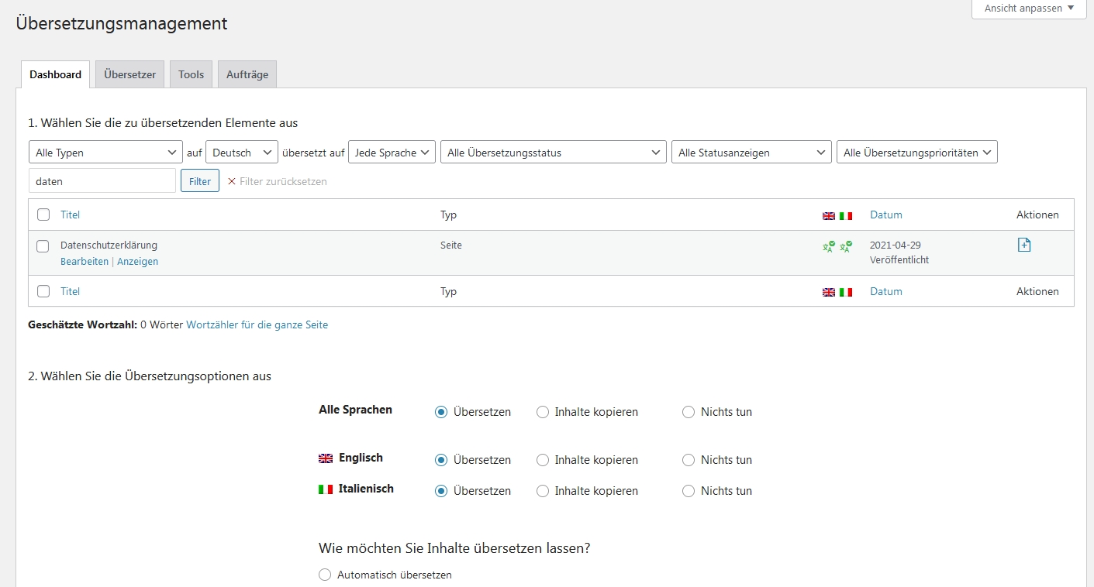This screenshot has height=587, width=1094.
Task: Open the Alle Übersetzungsprioritäten dropdown
Action: click(x=916, y=153)
